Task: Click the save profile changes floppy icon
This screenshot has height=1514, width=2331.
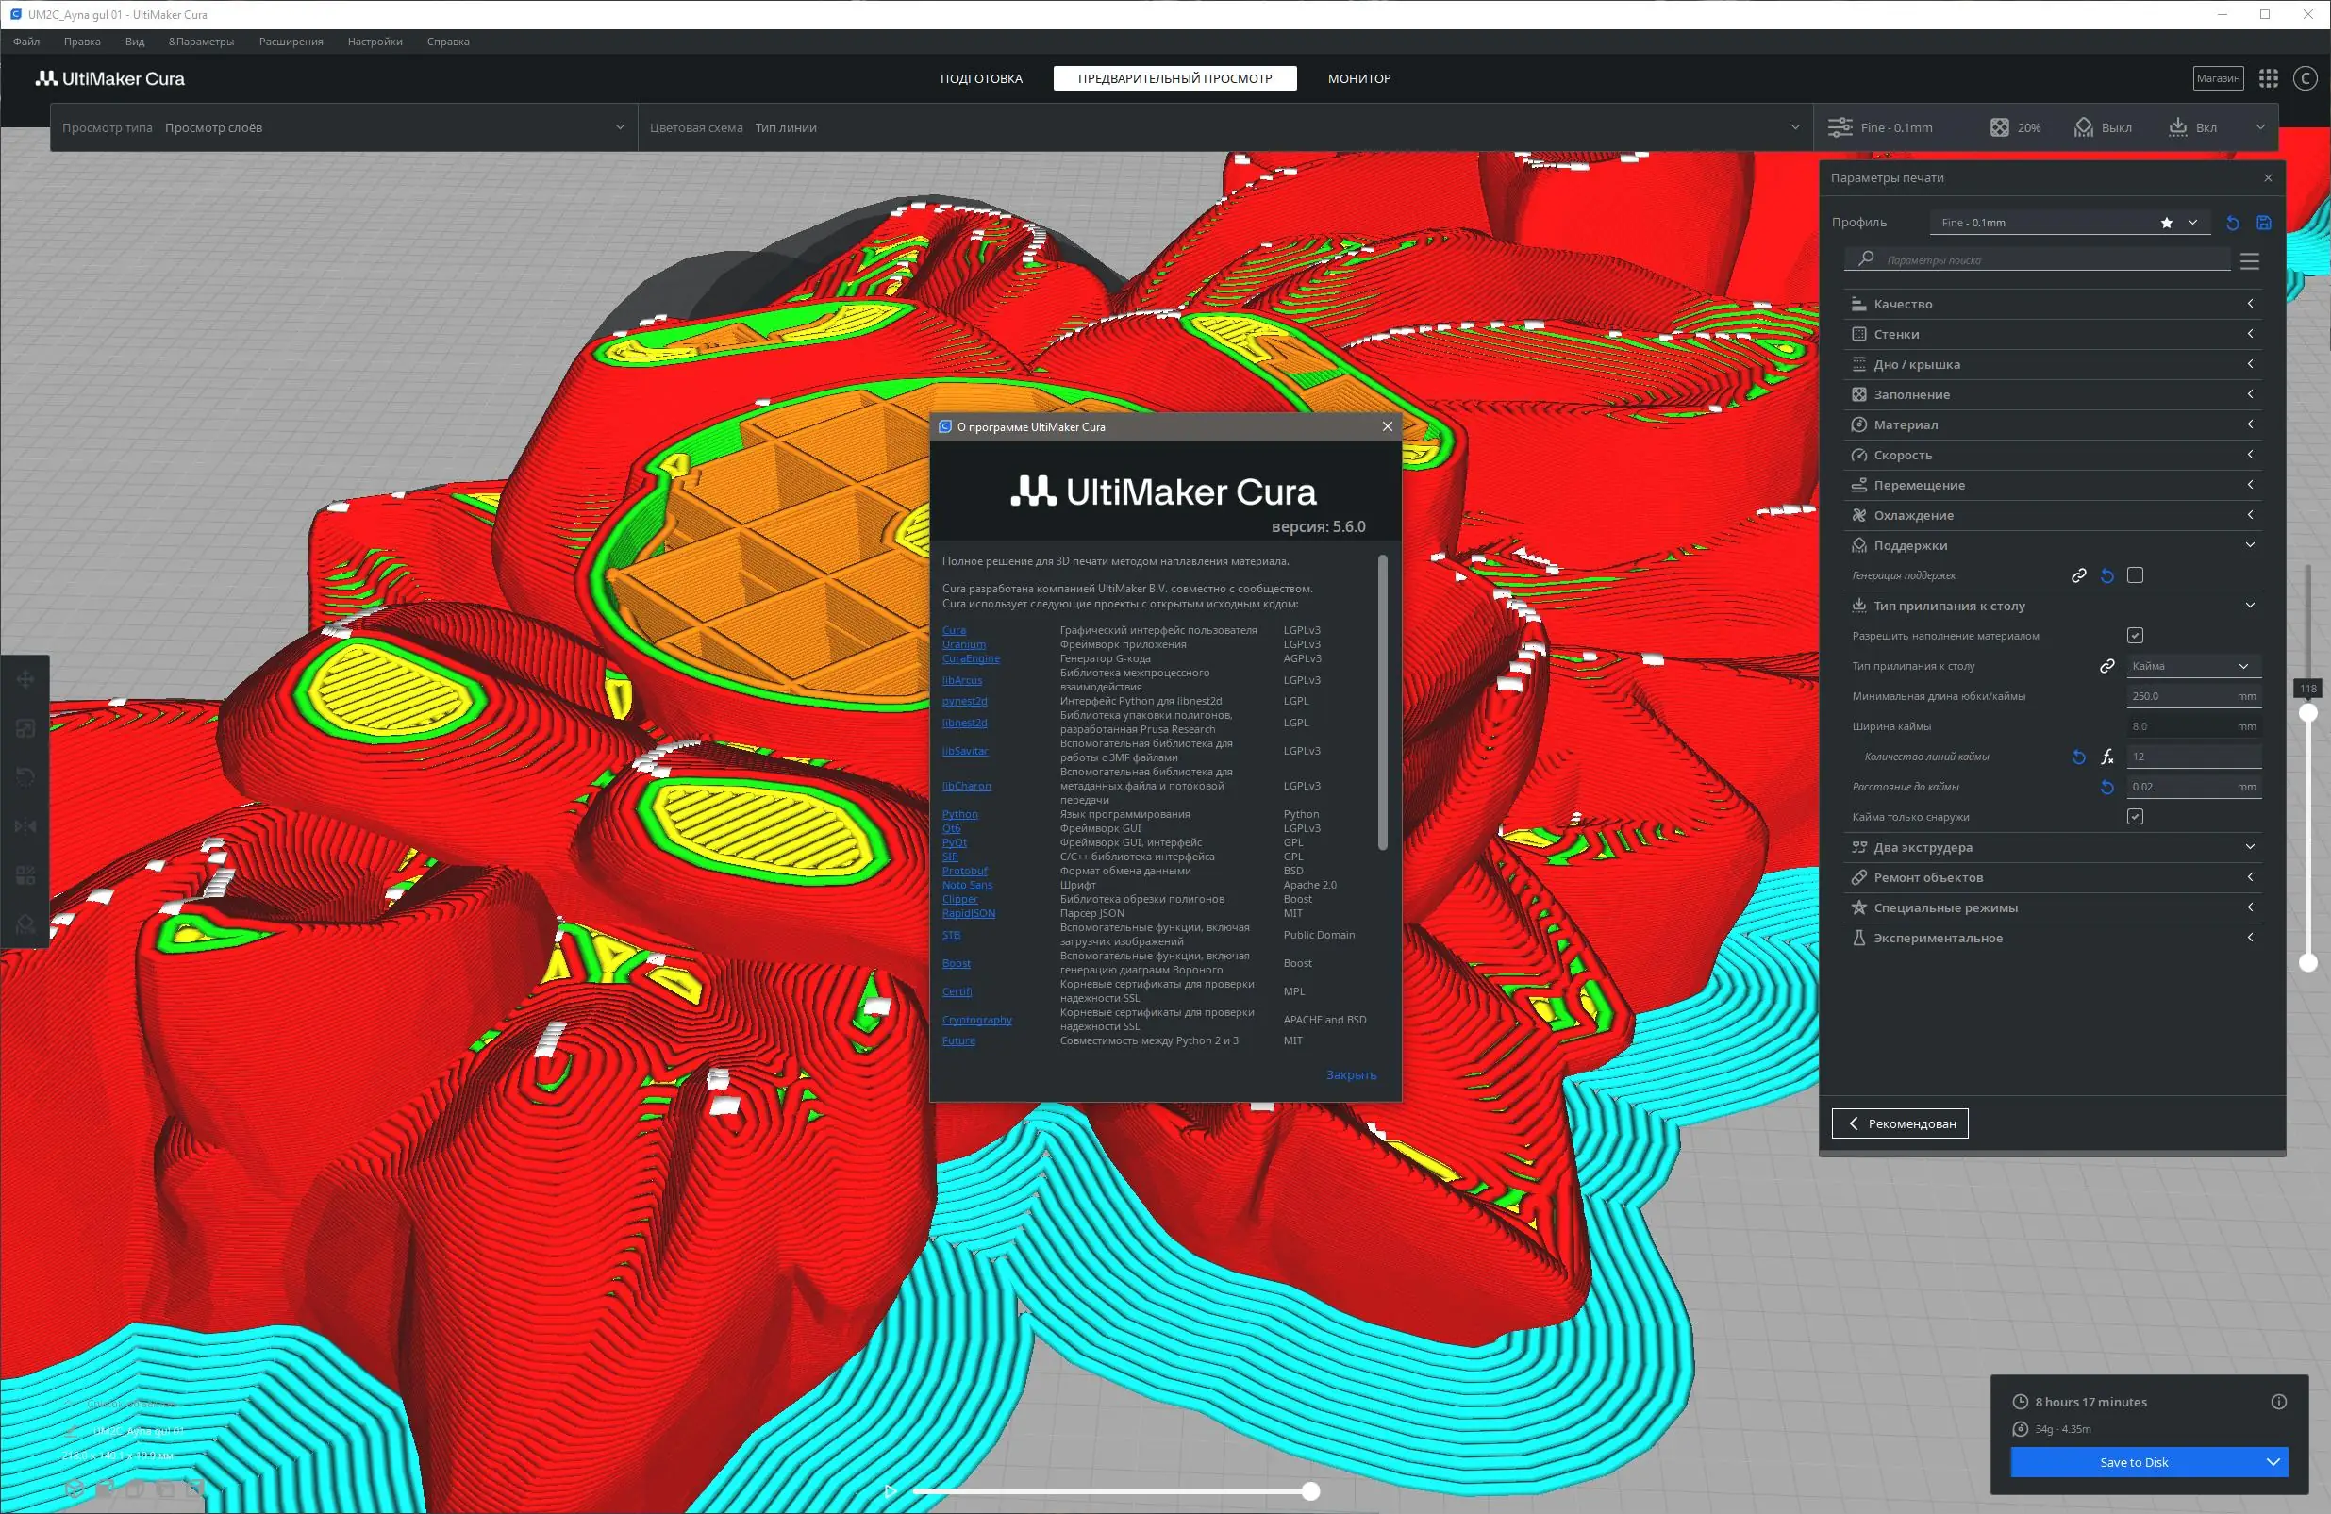Action: (x=2262, y=224)
